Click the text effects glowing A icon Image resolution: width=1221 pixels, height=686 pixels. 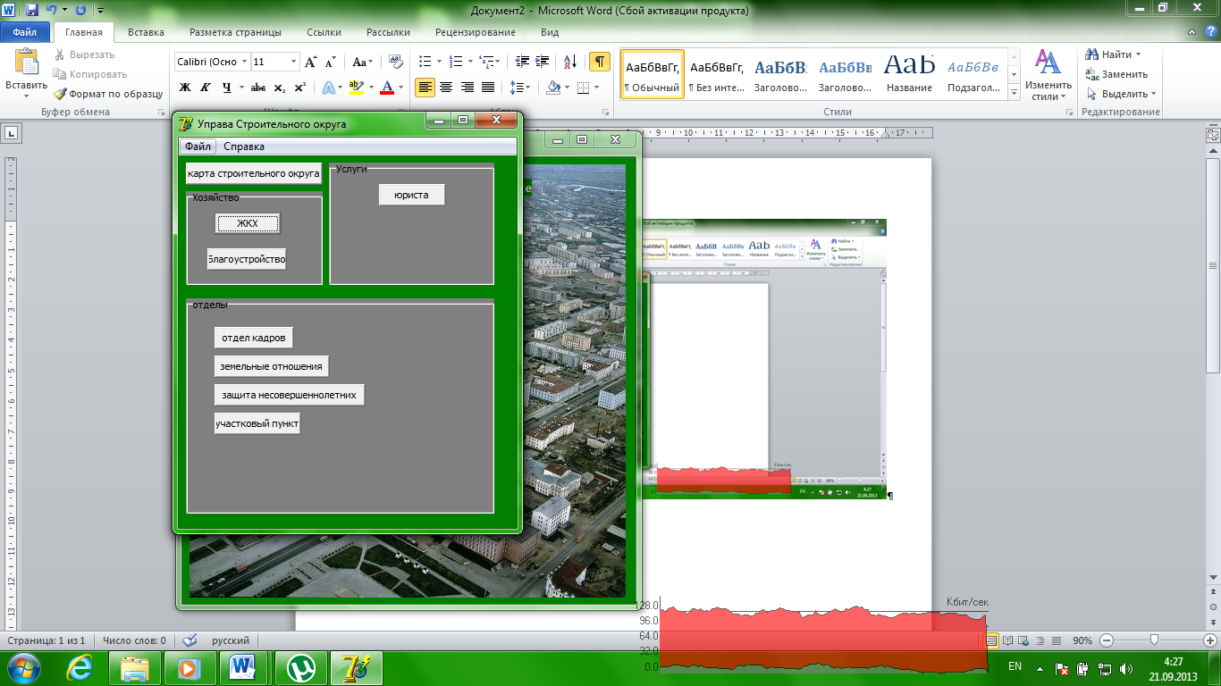click(328, 88)
